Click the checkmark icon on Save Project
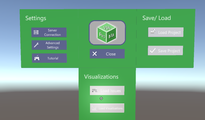The image size is (205, 120). [153, 51]
